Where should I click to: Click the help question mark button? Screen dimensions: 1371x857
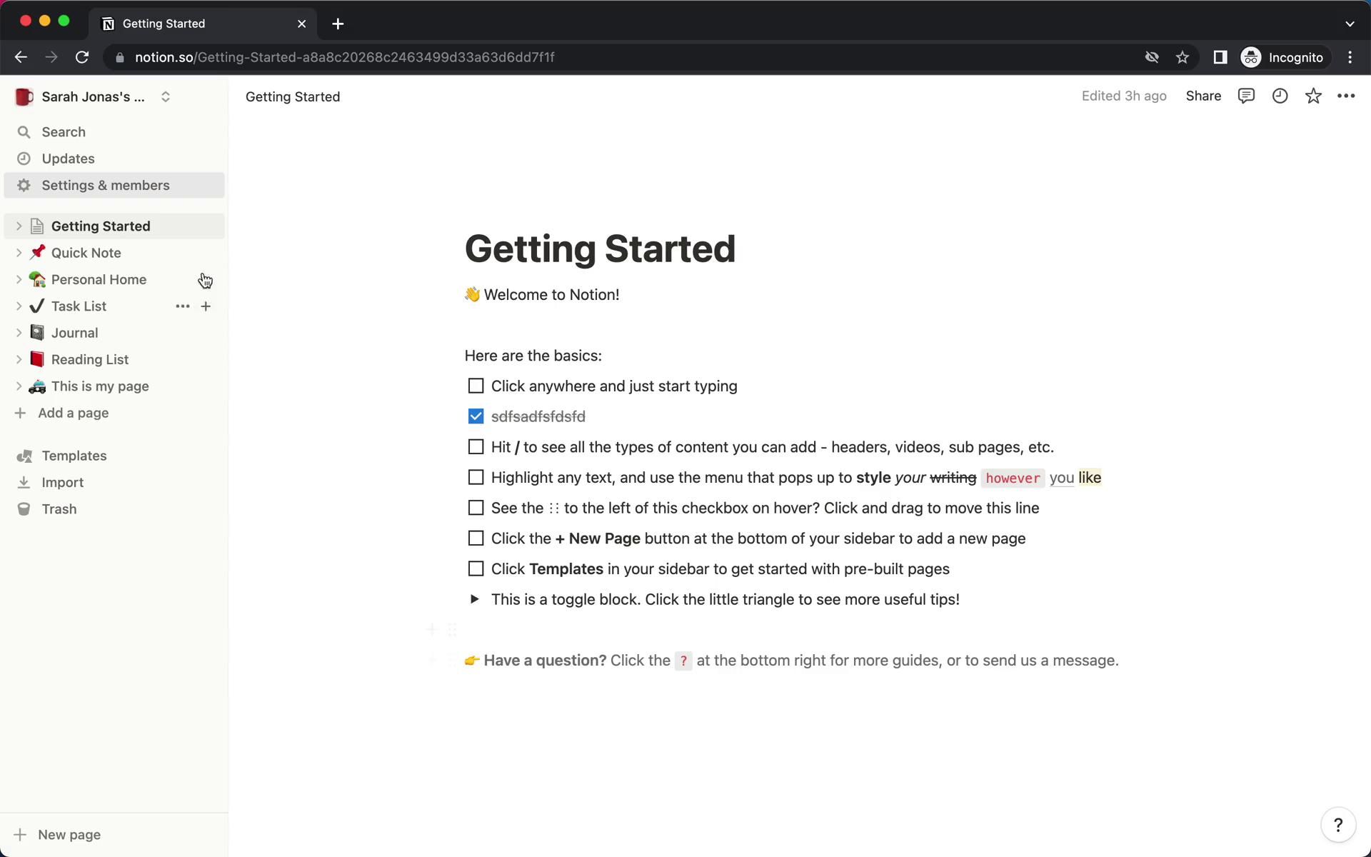[x=1338, y=825]
